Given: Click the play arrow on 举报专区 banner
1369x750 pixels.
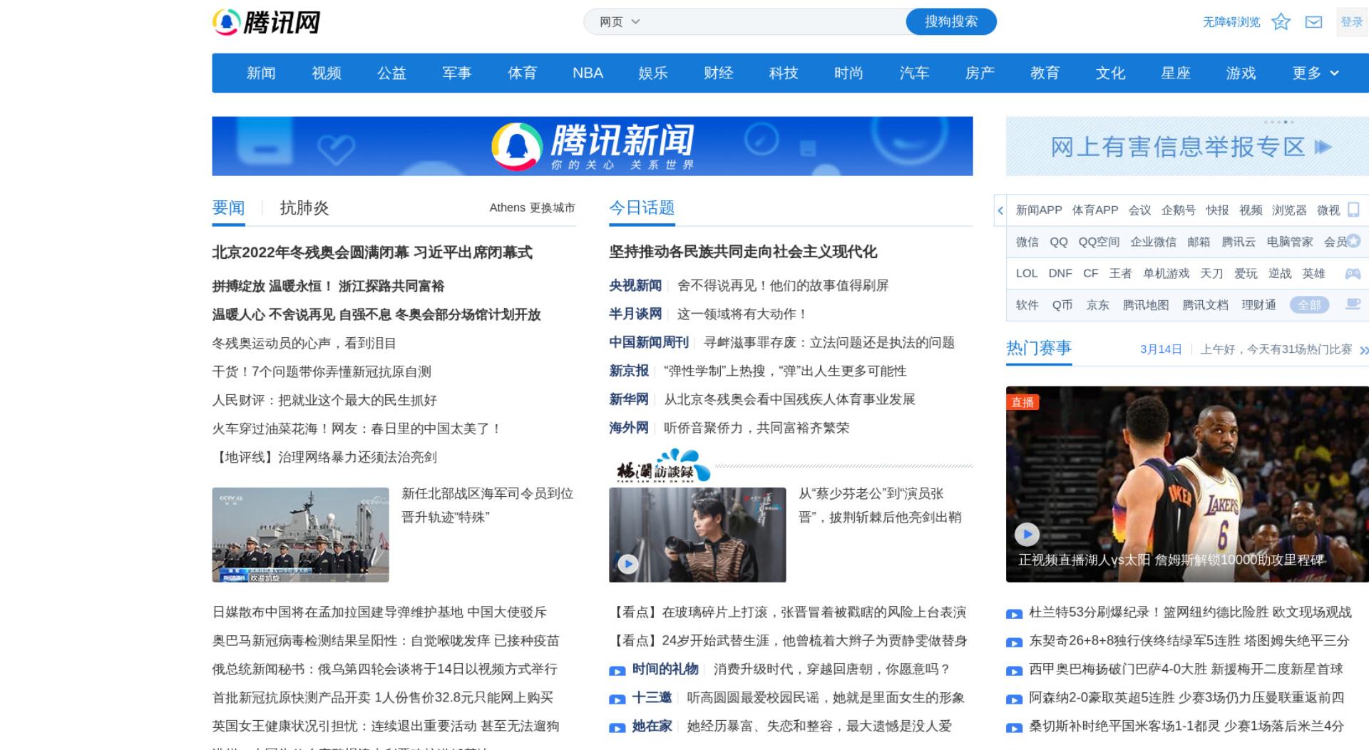Looking at the screenshot, I should (x=1323, y=147).
